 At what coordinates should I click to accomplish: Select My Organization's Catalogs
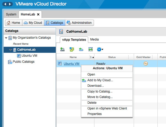click(x=32, y=38)
